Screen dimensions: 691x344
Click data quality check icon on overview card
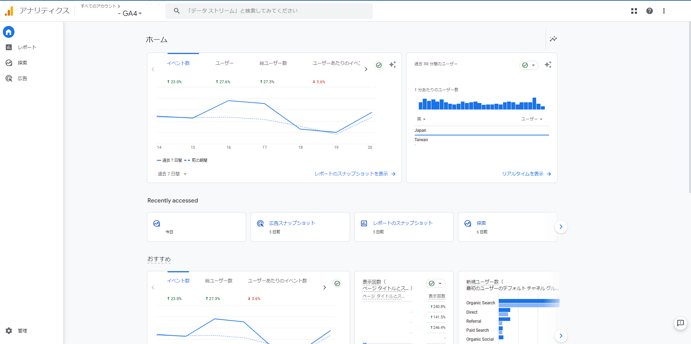coord(379,65)
